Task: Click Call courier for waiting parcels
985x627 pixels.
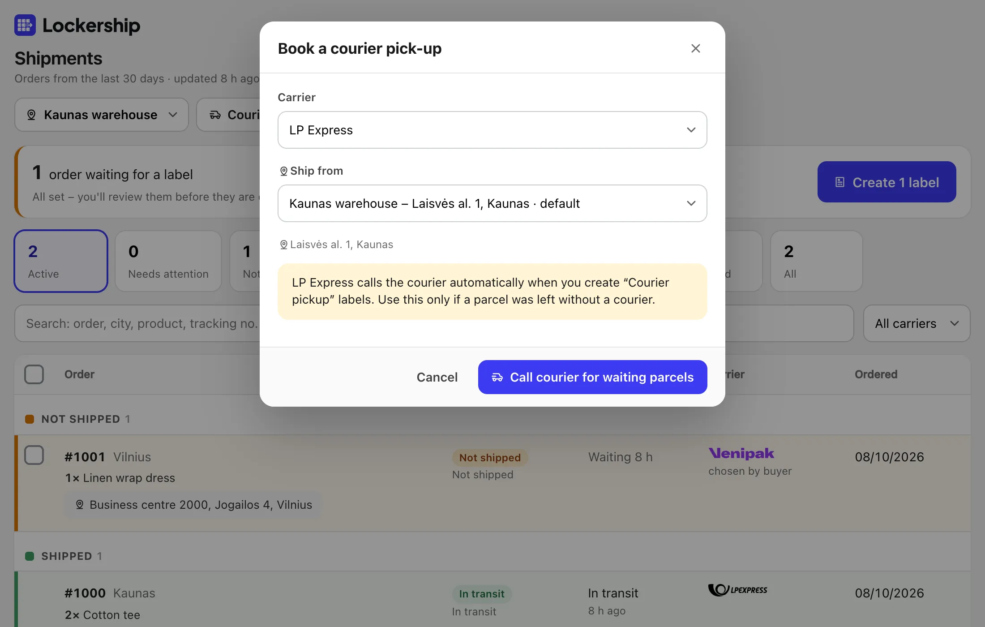Action: tap(593, 377)
